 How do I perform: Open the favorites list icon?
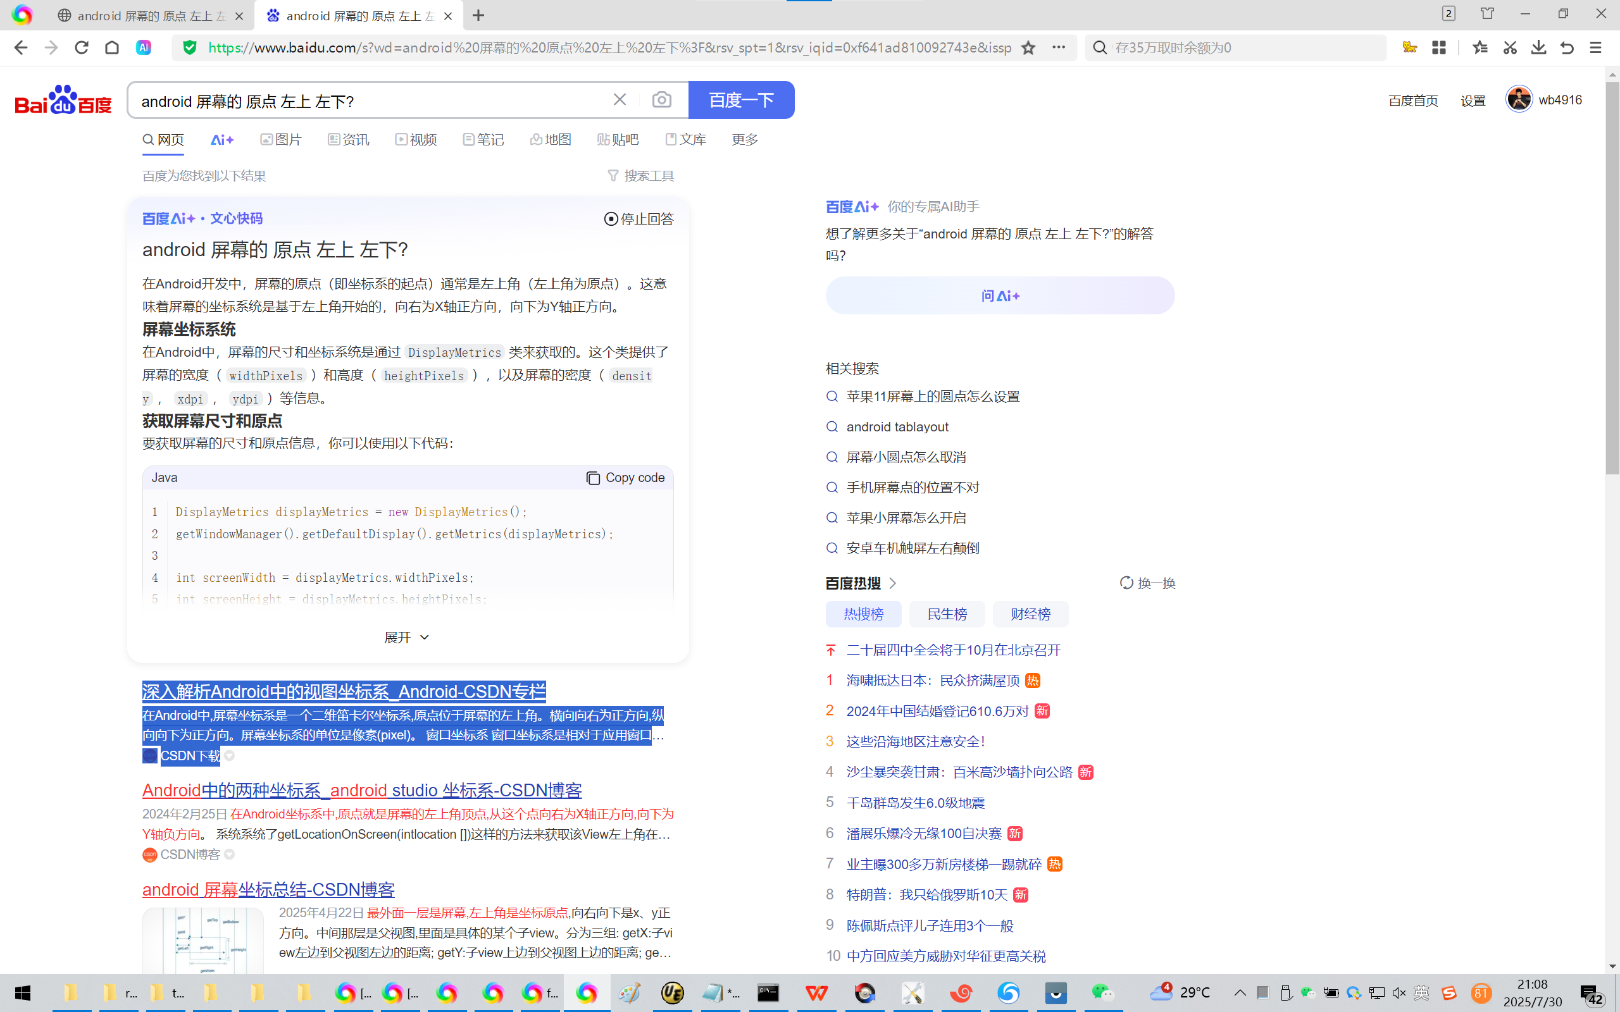(1480, 47)
